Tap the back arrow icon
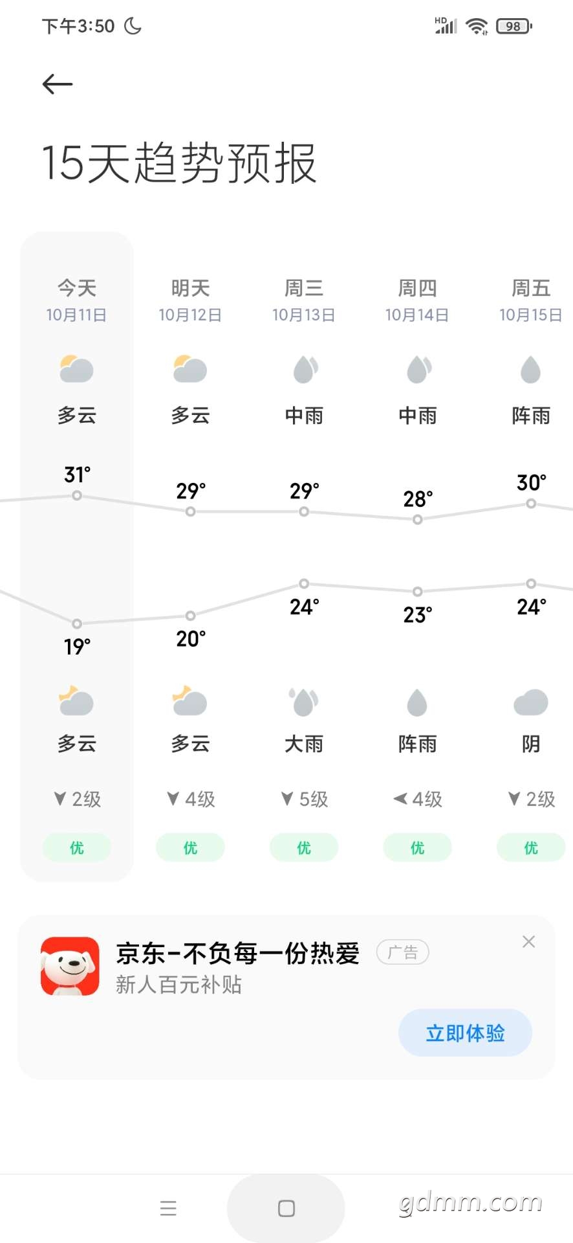Image resolution: width=573 pixels, height=1243 pixels. tap(58, 84)
